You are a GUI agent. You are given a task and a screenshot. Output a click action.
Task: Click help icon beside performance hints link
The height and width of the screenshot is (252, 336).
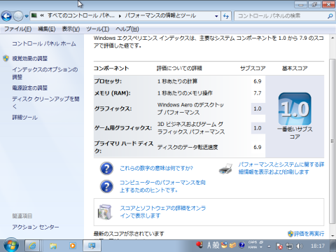[106, 186]
